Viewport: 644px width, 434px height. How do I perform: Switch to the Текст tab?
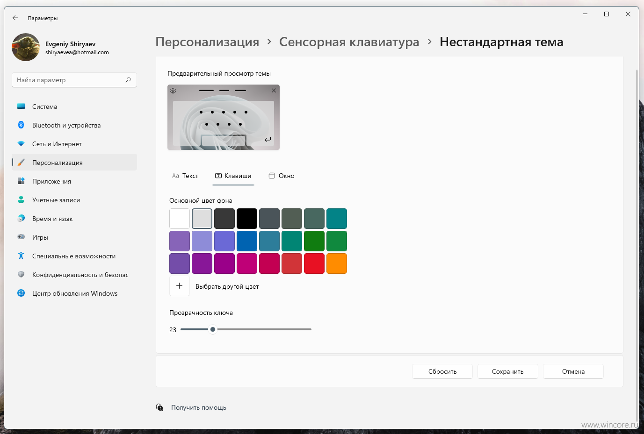pos(185,176)
